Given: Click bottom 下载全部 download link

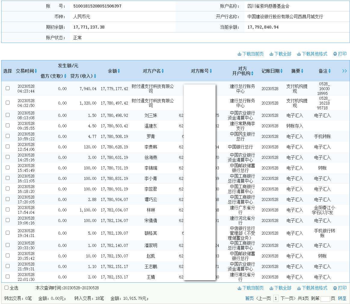Looking at the screenshot, I should point(280,288).
